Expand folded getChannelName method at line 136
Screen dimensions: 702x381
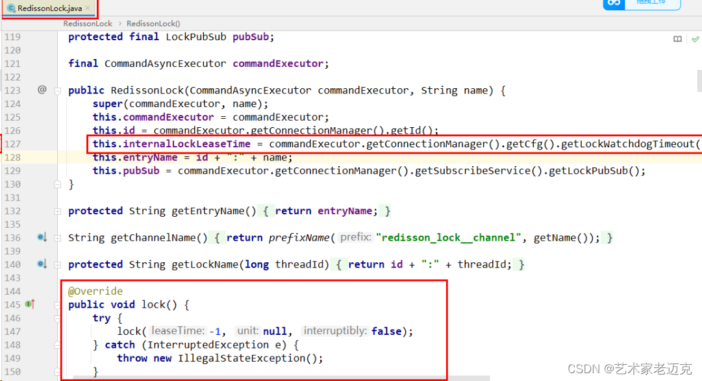click(x=57, y=238)
